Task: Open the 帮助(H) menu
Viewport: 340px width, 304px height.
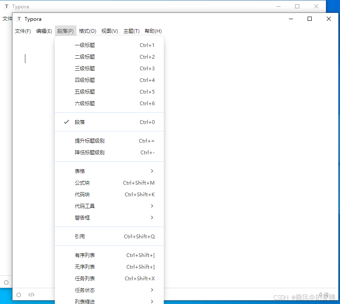Action: (x=153, y=31)
